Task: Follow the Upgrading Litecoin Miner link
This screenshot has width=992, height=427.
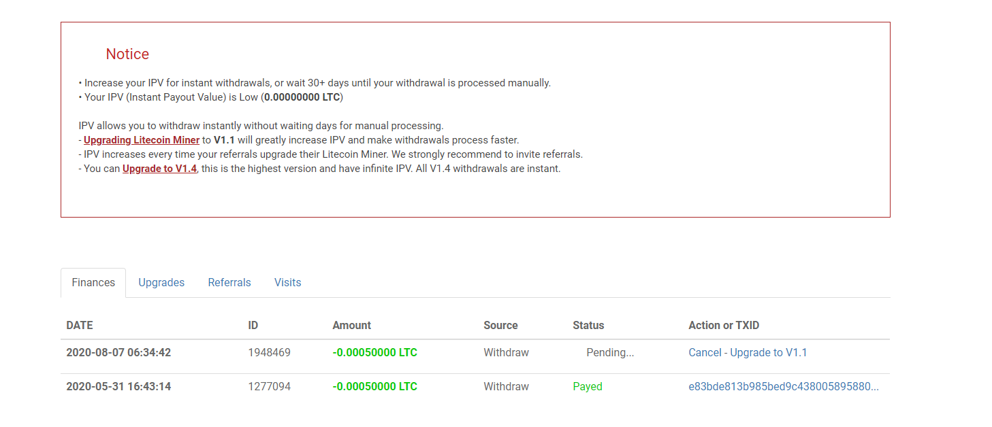Action: 142,140
